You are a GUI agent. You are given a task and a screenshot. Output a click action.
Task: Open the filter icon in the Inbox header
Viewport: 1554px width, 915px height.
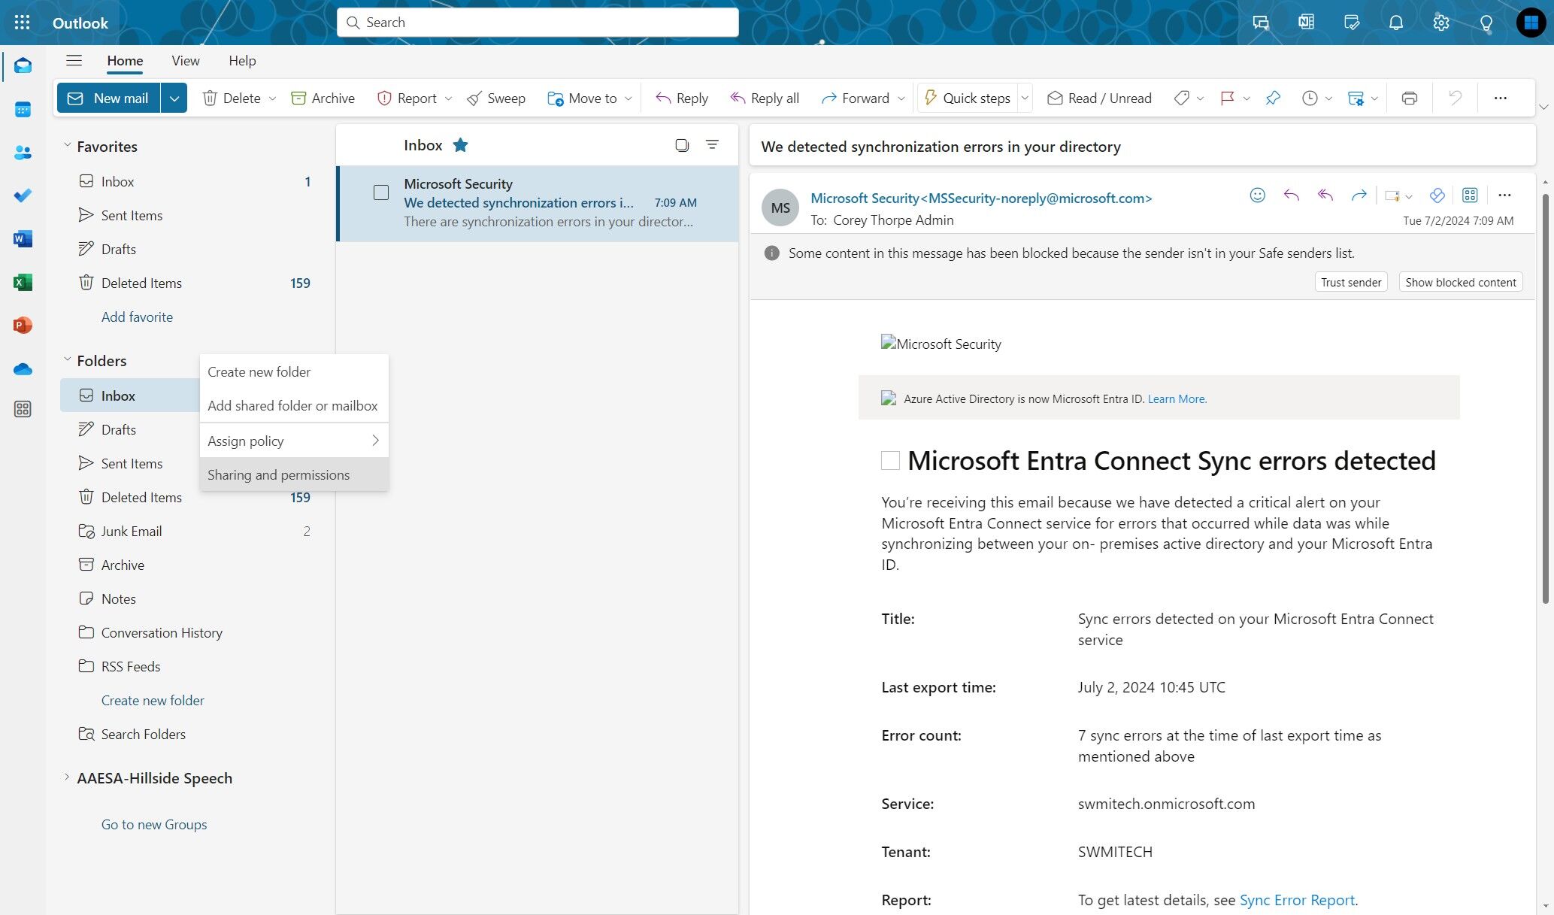(712, 144)
